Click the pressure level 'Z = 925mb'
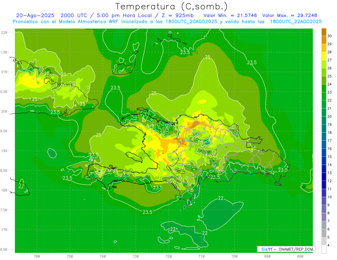The width and height of the screenshot is (337, 260). pyautogui.click(x=178, y=15)
